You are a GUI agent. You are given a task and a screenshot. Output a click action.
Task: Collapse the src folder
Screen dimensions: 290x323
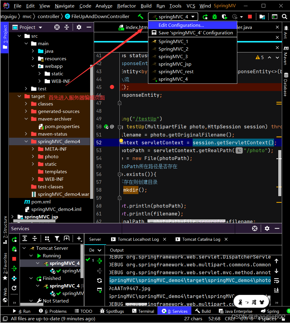pos(19,36)
